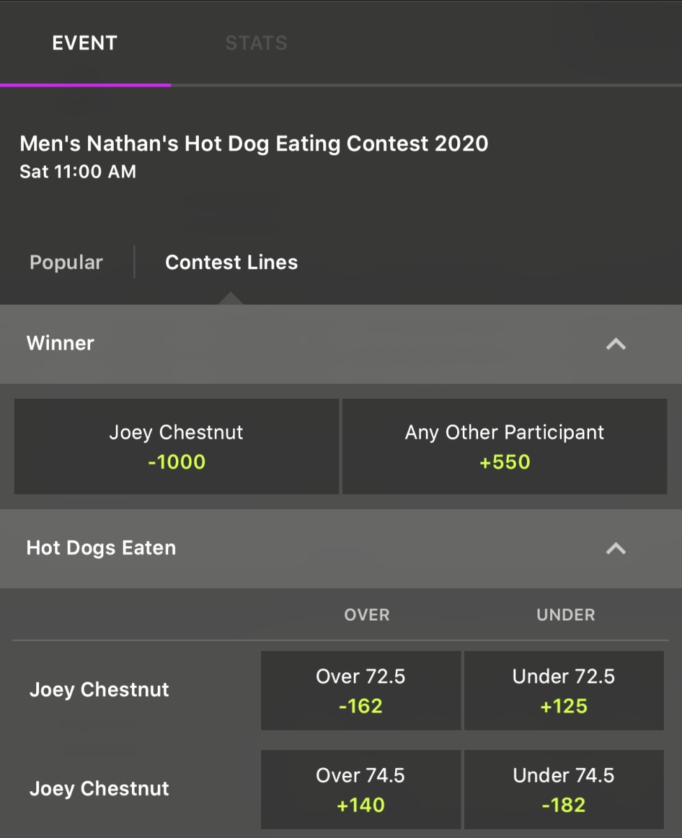Click the Winner section header

coord(60,344)
